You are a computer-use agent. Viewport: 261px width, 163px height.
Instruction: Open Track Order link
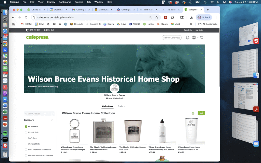pyautogui.click(x=188, y=30)
